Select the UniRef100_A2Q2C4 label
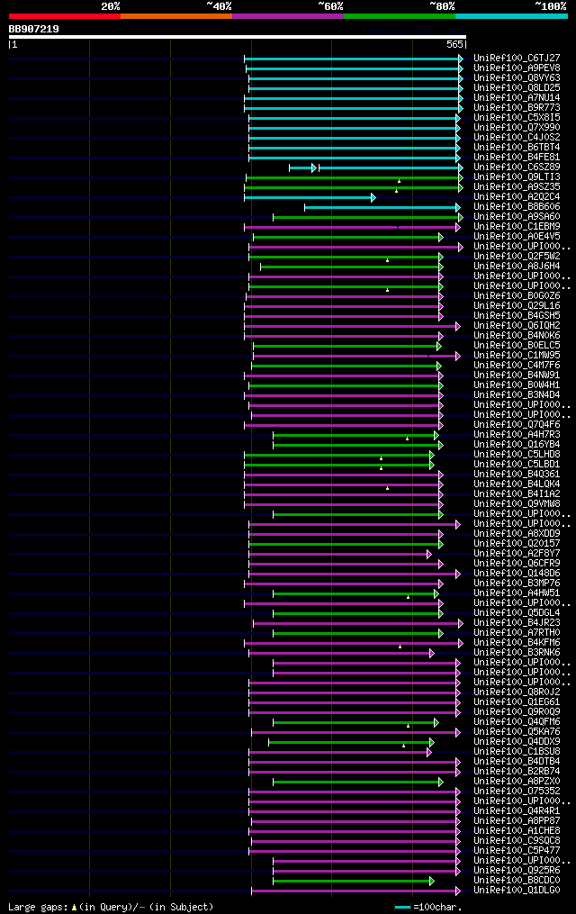 [x=517, y=197]
